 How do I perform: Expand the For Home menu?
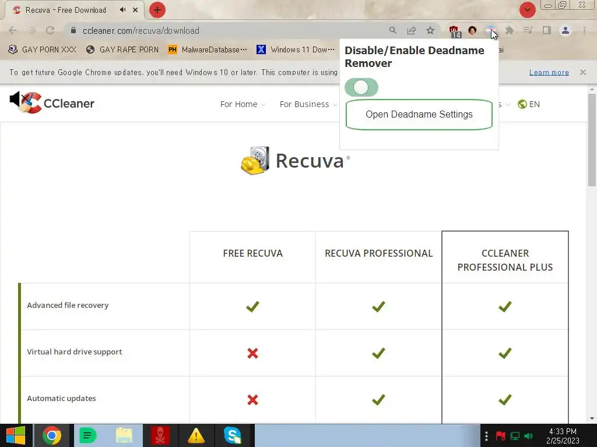coord(243,104)
